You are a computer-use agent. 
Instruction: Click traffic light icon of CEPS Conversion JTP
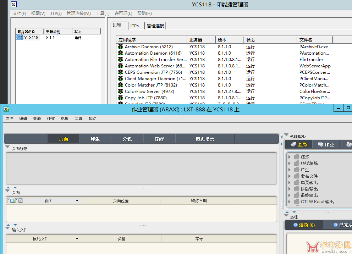tap(121, 72)
